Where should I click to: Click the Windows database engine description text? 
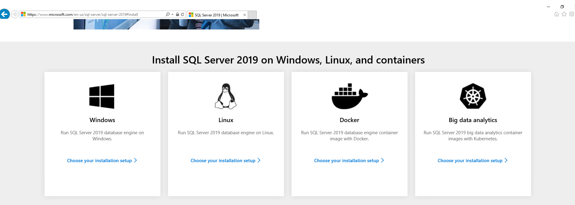(x=102, y=136)
